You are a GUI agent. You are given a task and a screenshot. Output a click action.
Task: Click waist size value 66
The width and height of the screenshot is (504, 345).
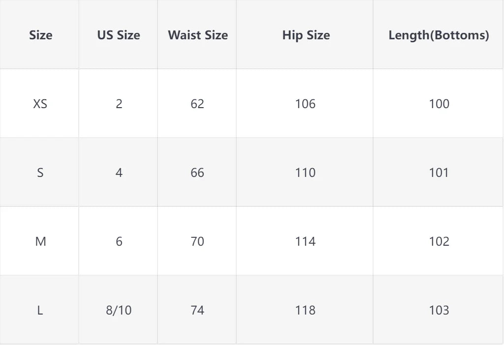click(197, 172)
